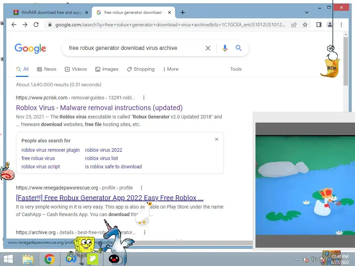Screen dimensions: 355x266
Task: Click the Google logo
Action: [x=31, y=48]
